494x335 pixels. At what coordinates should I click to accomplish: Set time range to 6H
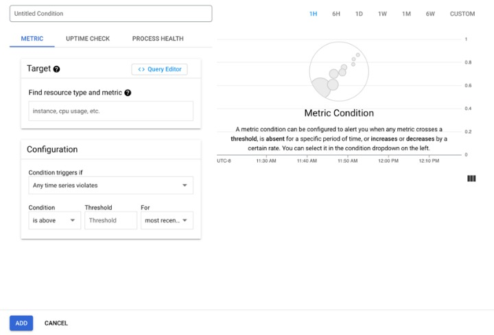coord(336,14)
